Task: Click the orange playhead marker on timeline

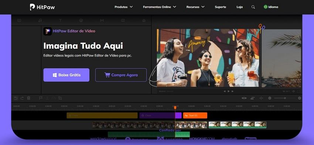Action: click(175, 108)
